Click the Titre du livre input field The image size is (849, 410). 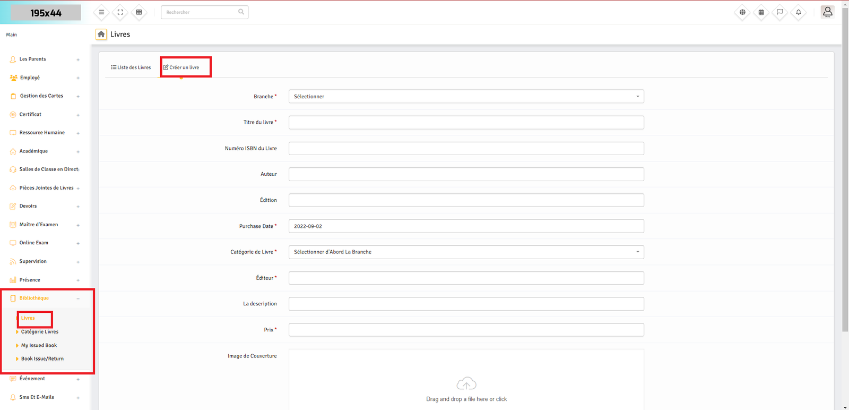tap(466, 123)
